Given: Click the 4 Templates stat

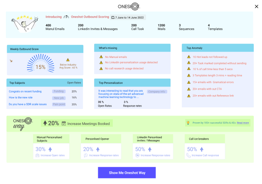Looking at the screenshot, I should point(215,27).
